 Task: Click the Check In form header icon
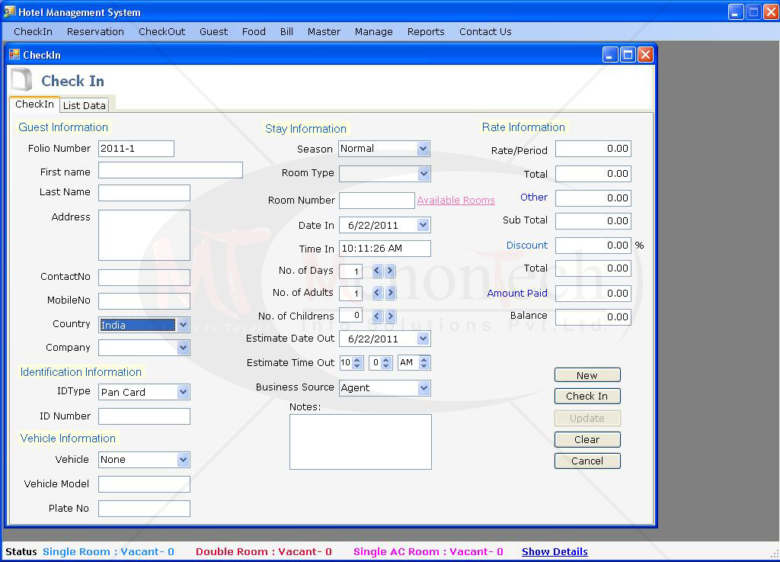point(21,80)
